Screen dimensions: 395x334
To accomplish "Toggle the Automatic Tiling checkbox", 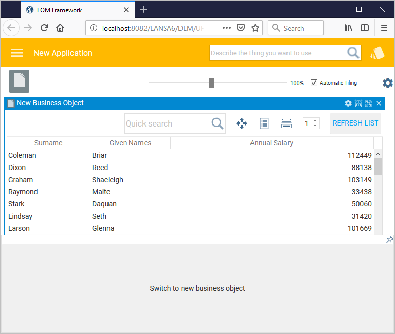I will tap(314, 83).
